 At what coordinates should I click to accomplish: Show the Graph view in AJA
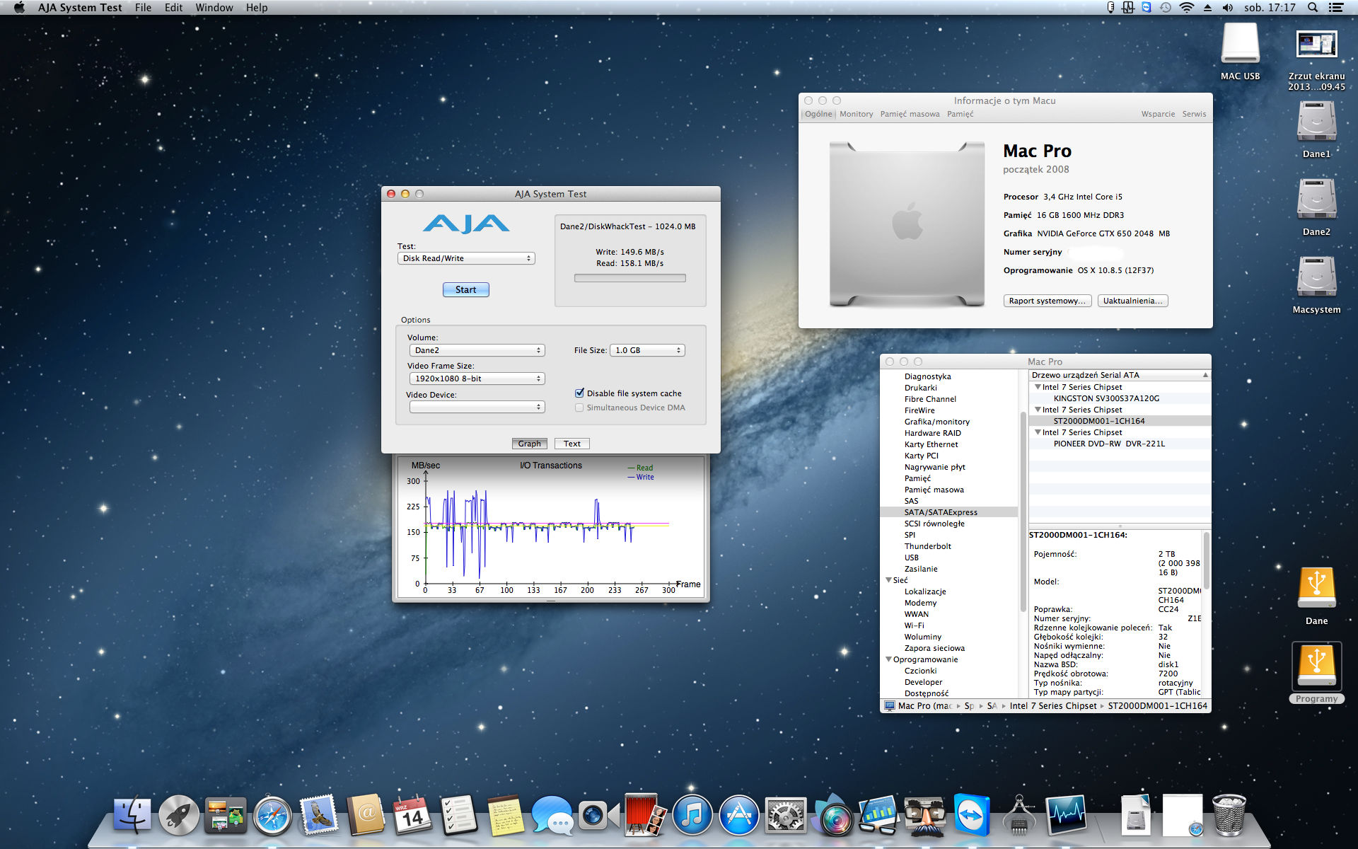pos(529,444)
